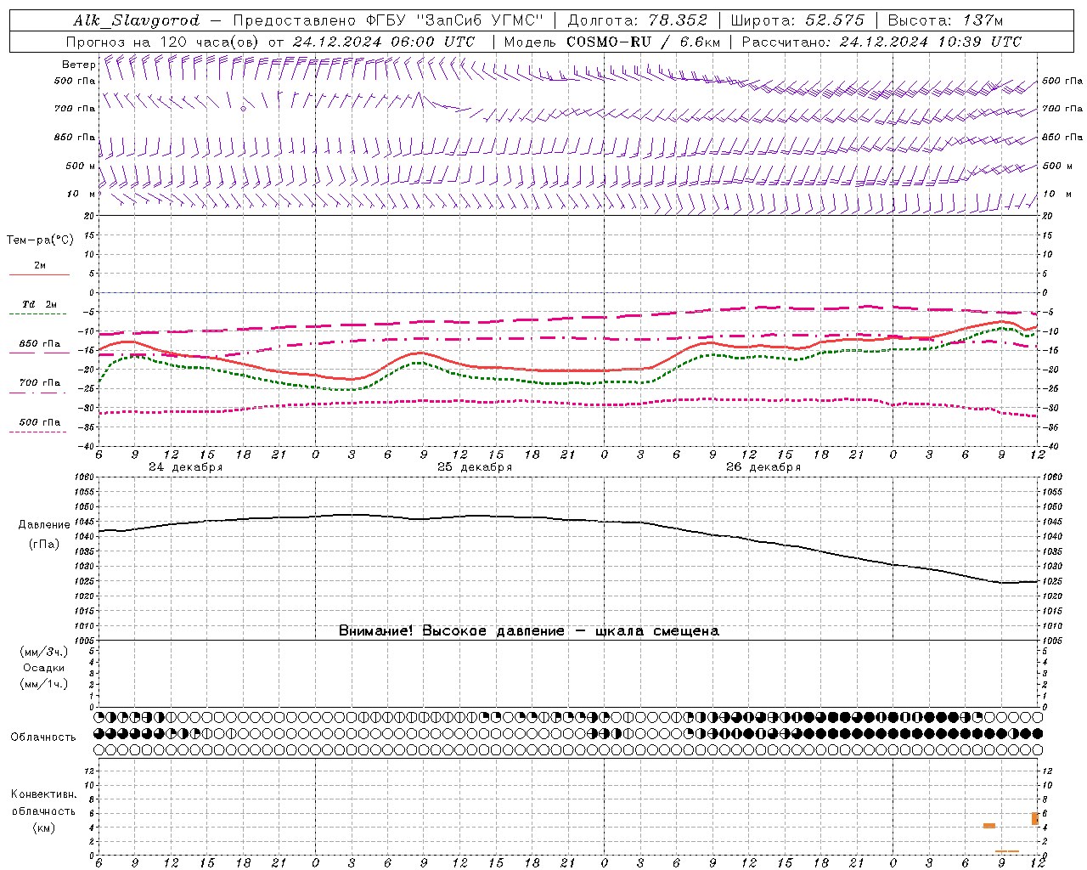Click the thin orange convective bar near 0.5 km
1087x870 pixels.
tap(1007, 851)
